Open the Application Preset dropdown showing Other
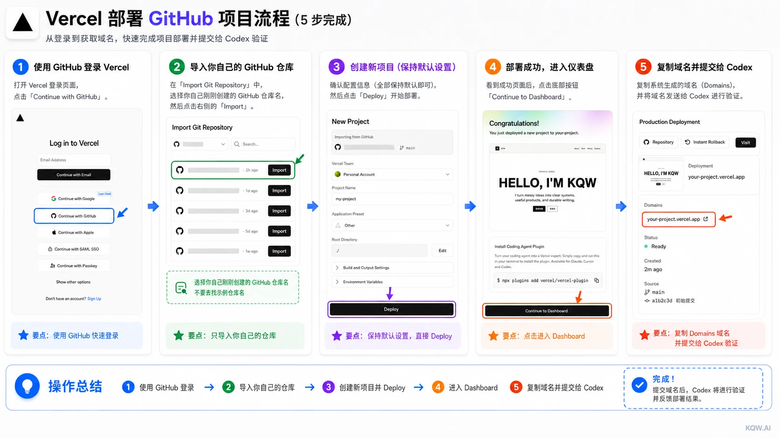 coord(392,225)
